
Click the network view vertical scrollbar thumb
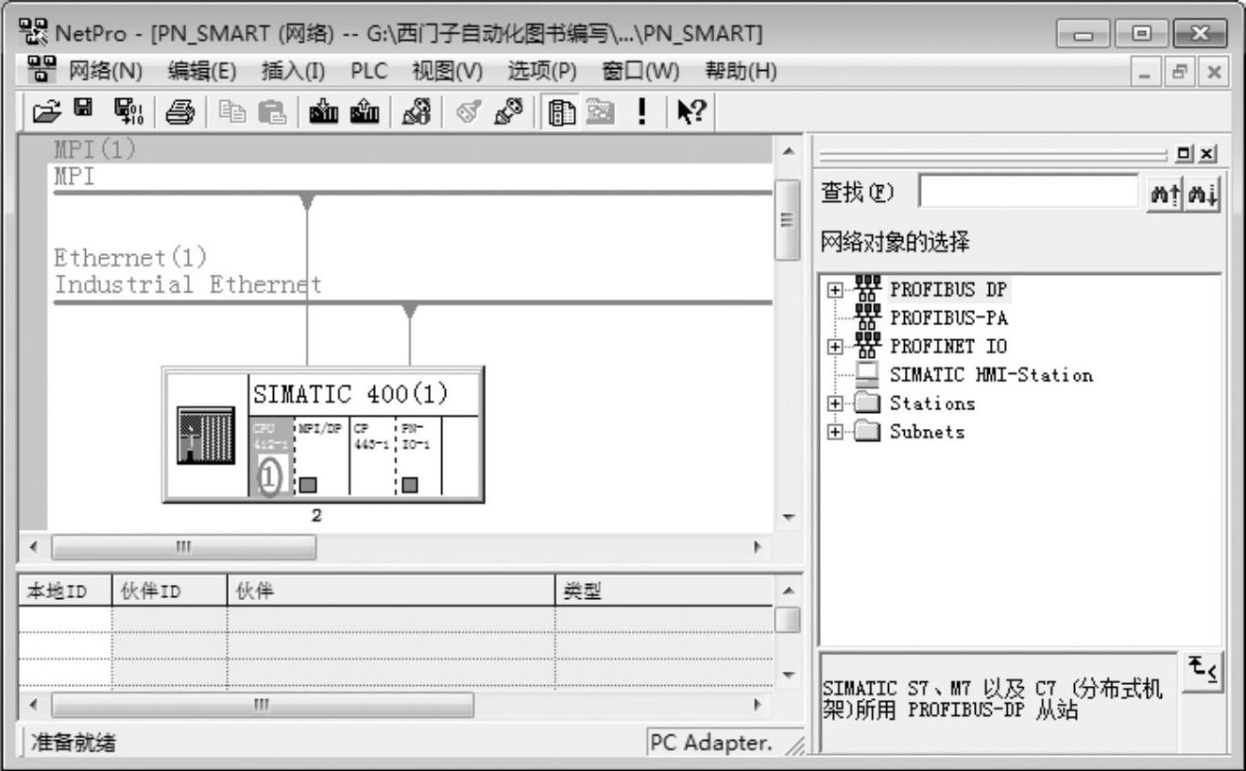coord(787,219)
